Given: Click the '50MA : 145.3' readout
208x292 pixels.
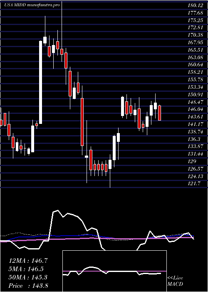Looking at the screenshot, I should [x=28, y=277].
